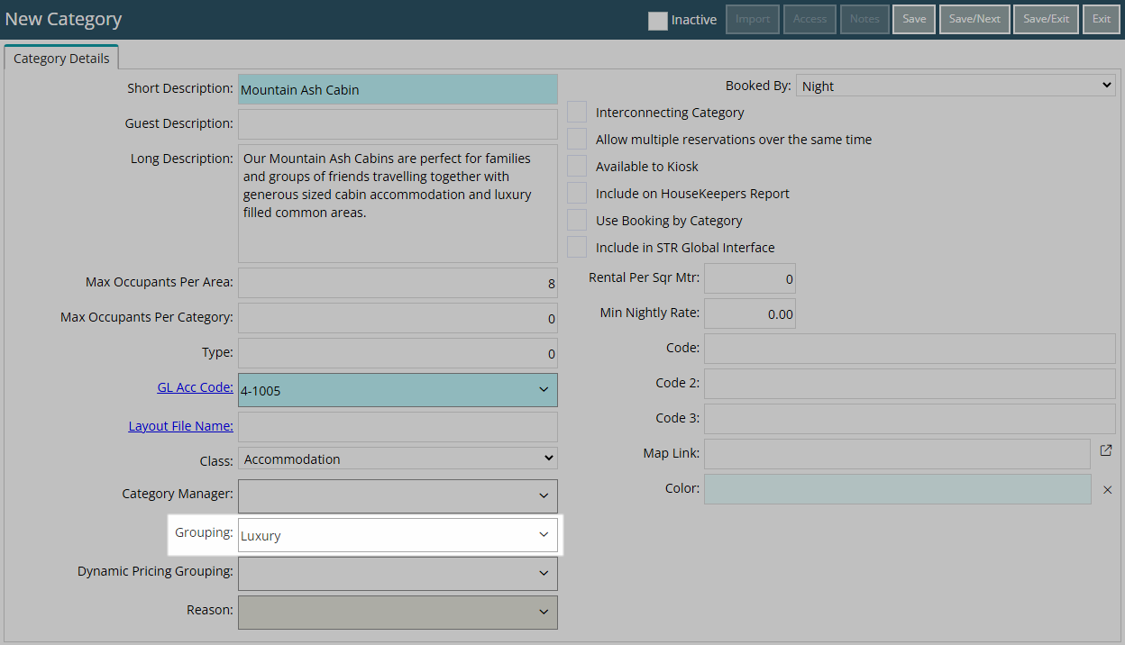Image resolution: width=1125 pixels, height=645 pixels.
Task: Select the Max Occupants Per Category field
Action: (398, 318)
